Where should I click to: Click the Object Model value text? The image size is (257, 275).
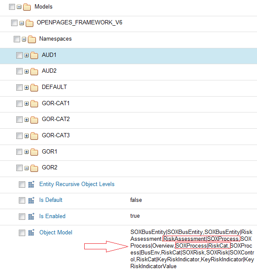(192, 249)
